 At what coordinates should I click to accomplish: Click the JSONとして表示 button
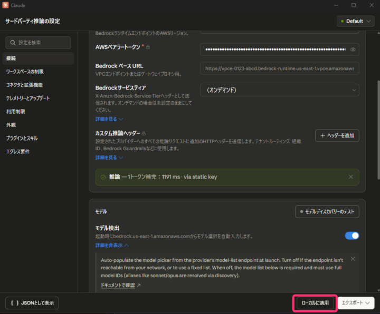click(x=32, y=303)
